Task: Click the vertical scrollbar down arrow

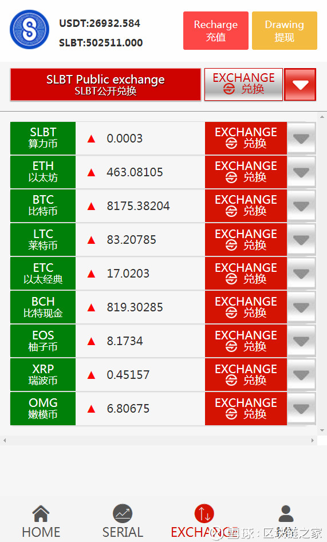Action: pyautogui.click(x=322, y=430)
